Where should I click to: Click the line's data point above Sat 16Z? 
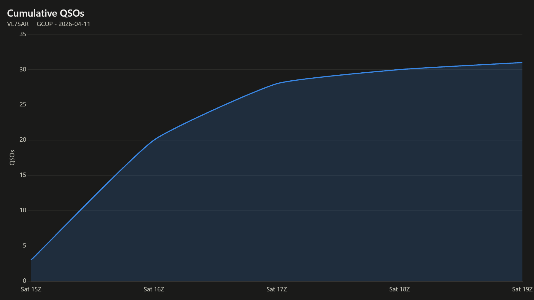coord(154,140)
